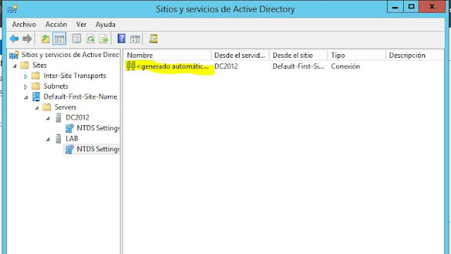Select the Servers label in tree
This screenshot has width=451, height=254.
click(x=66, y=107)
